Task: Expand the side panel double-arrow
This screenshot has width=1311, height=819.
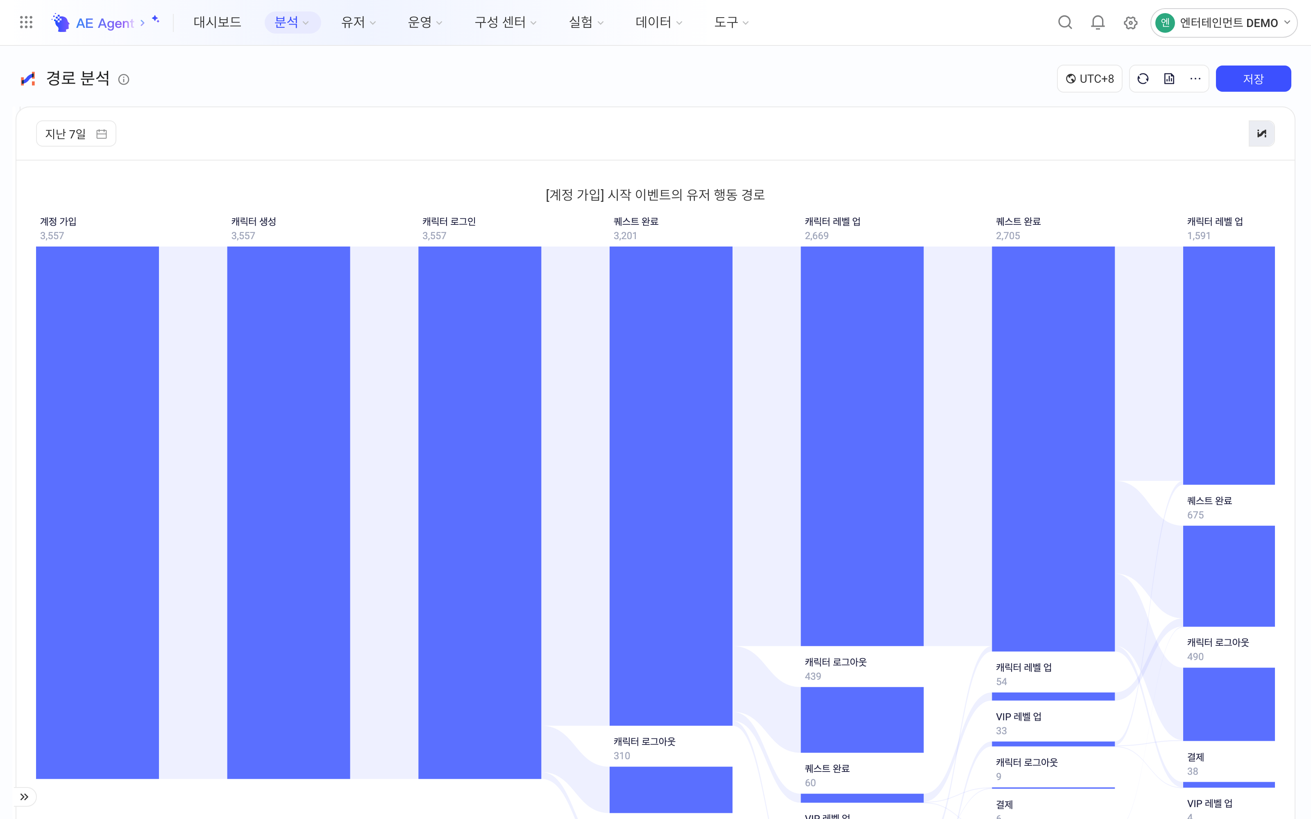Action: [x=25, y=797]
